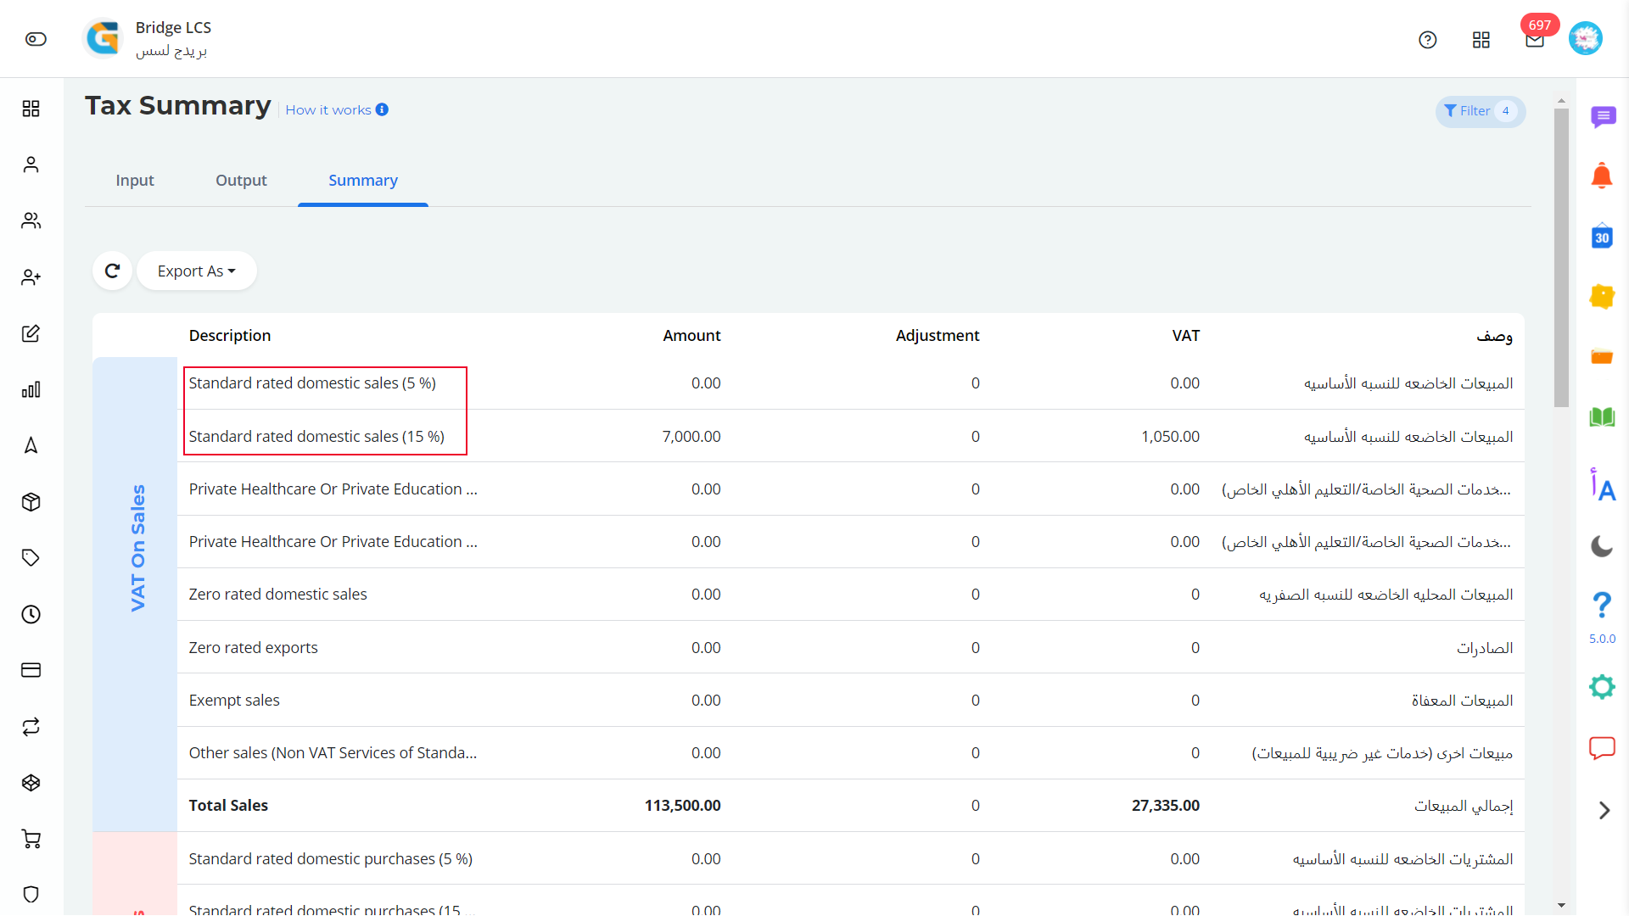Select Standard rated domestic sales 15%

[x=316, y=435]
